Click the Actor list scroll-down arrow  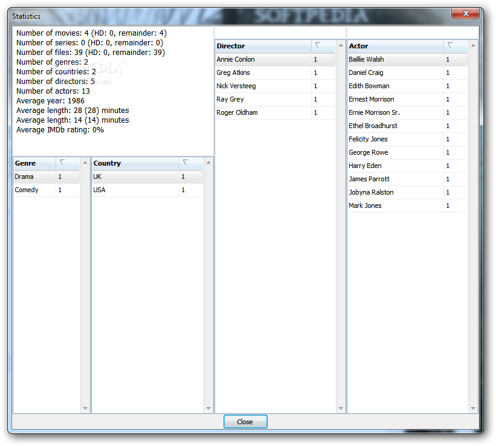point(473,409)
